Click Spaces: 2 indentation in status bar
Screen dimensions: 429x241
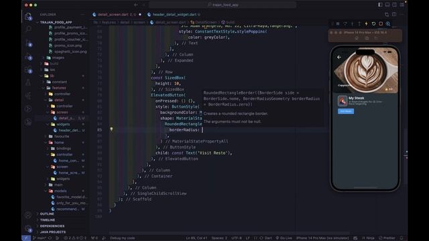[x=219, y=238]
